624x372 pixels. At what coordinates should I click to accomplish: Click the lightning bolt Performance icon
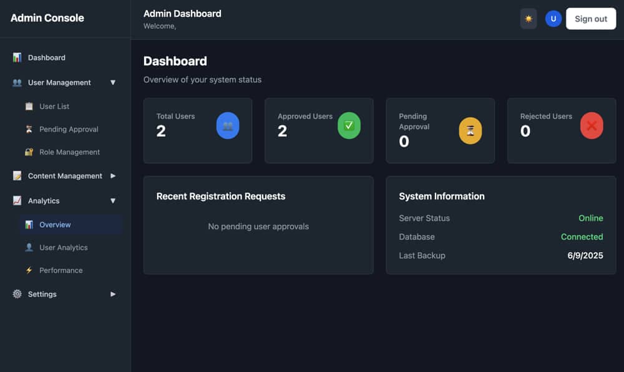point(29,270)
